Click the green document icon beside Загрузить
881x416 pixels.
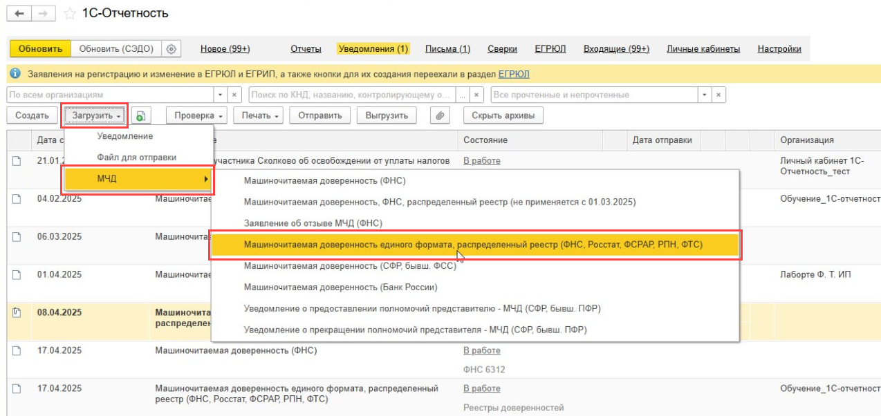click(x=141, y=116)
